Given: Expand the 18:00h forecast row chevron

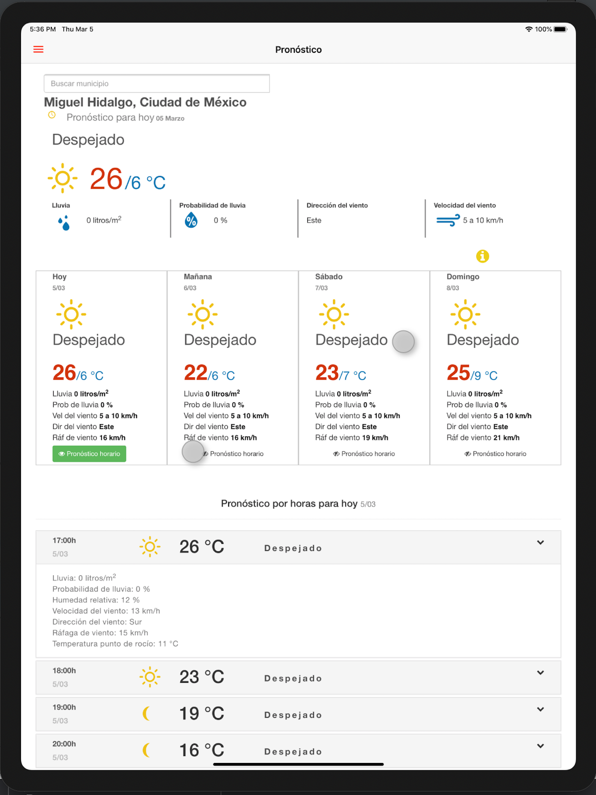Looking at the screenshot, I should [540, 672].
